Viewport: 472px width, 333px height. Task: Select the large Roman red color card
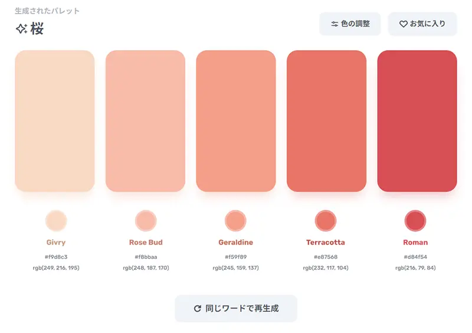click(x=417, y=121)
